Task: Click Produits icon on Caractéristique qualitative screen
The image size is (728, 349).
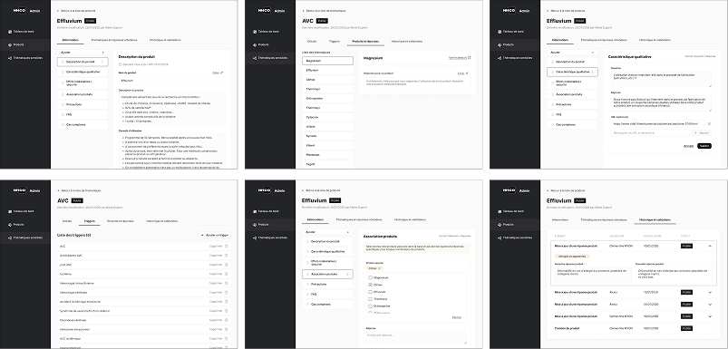Action: coord(500,44)
